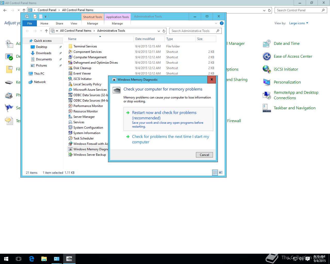The image size is (330, 264).
Task: Select the Task Scheduler icon
Action: point(70,138)
